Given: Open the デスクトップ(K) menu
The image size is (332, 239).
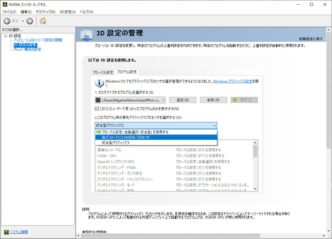Looking at the screenshot, I should [45, 12].
